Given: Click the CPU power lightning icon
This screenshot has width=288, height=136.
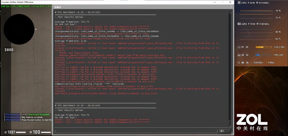Looking at the screenshot, I should pyautogui.click(x=248, y=3).
